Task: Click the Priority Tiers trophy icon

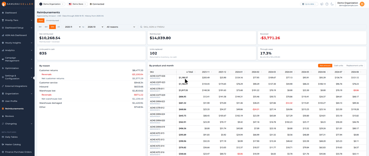Action: click(3, 20)
